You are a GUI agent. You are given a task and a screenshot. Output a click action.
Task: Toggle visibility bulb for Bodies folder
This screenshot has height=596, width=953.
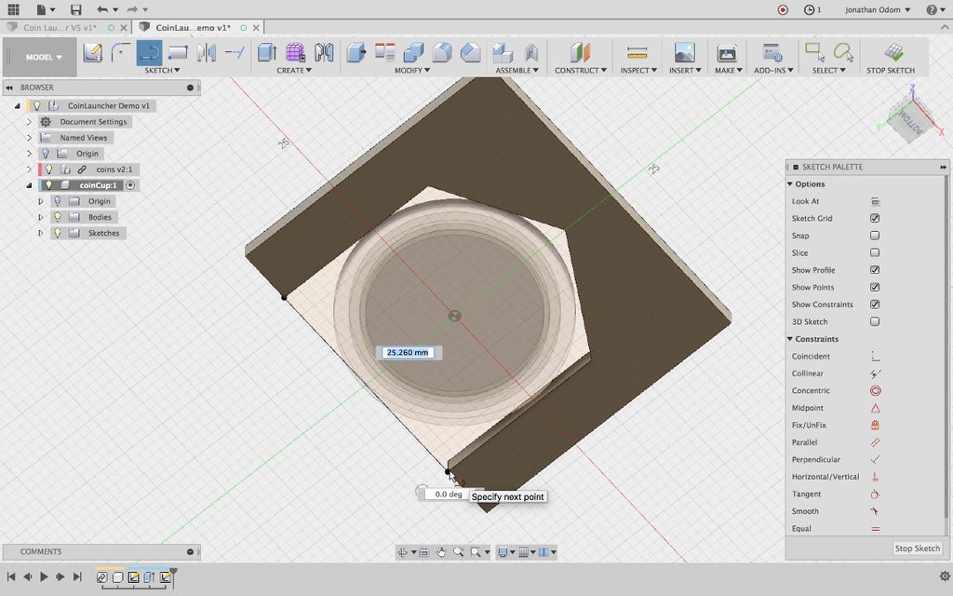point(58,217)
